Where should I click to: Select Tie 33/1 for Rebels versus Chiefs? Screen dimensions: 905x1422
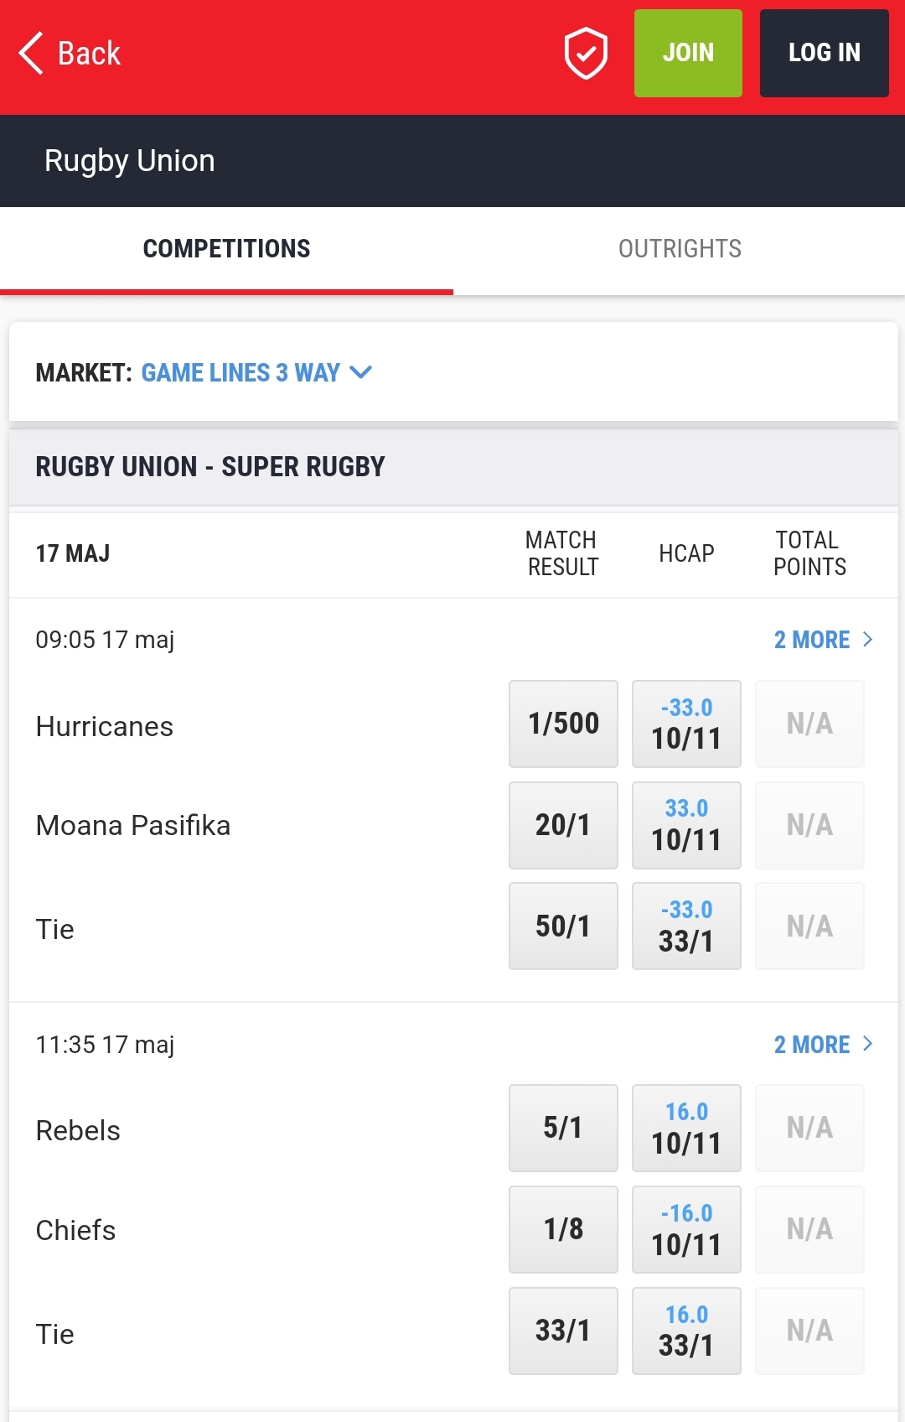[x=562, y=1331]
